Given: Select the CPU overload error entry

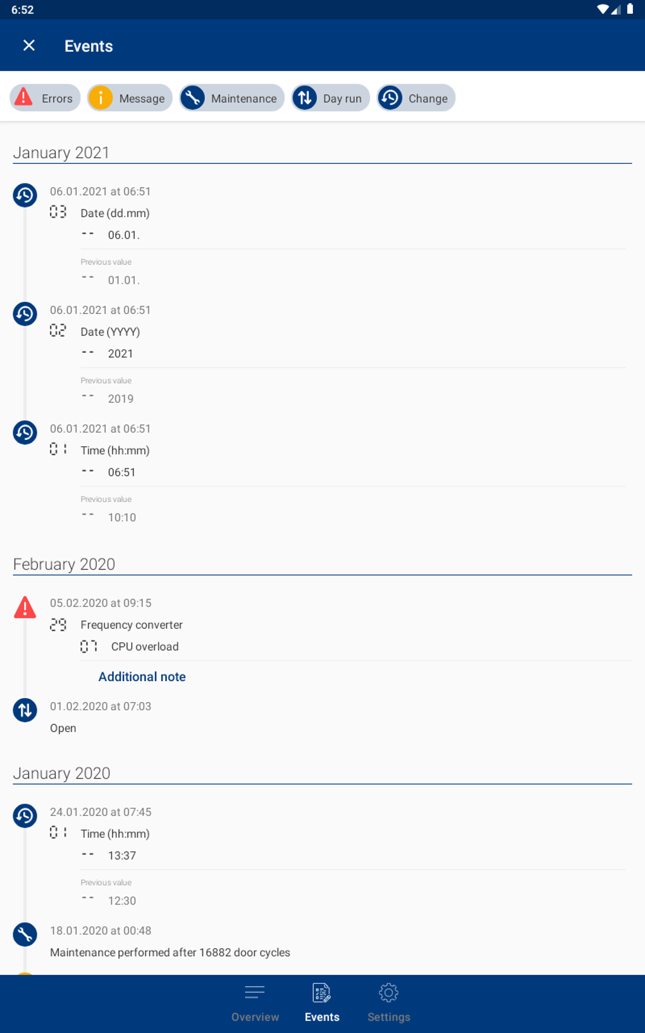Looking at the screenshot, I should coord(145,646).
